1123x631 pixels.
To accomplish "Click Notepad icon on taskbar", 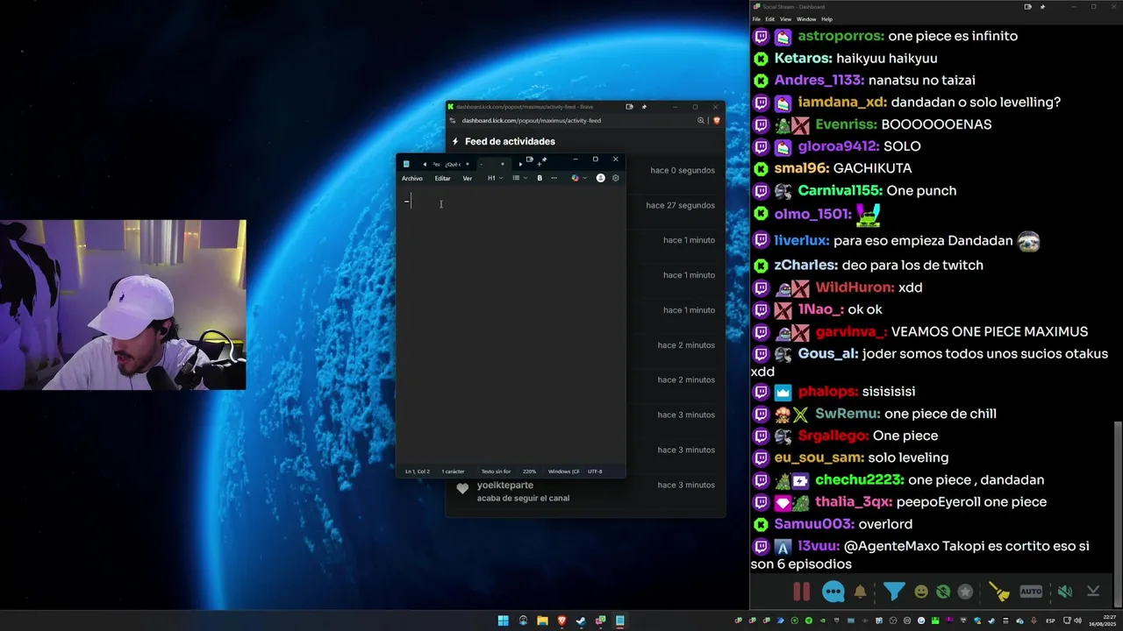I will click(x=620, y=620).
